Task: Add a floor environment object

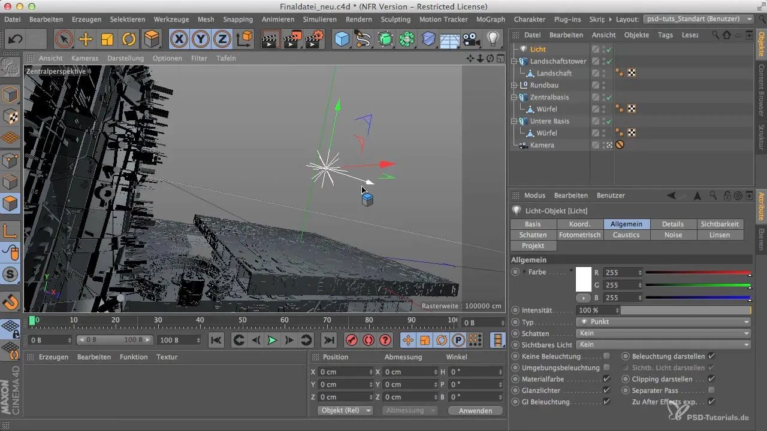Action: click(450, 40)
